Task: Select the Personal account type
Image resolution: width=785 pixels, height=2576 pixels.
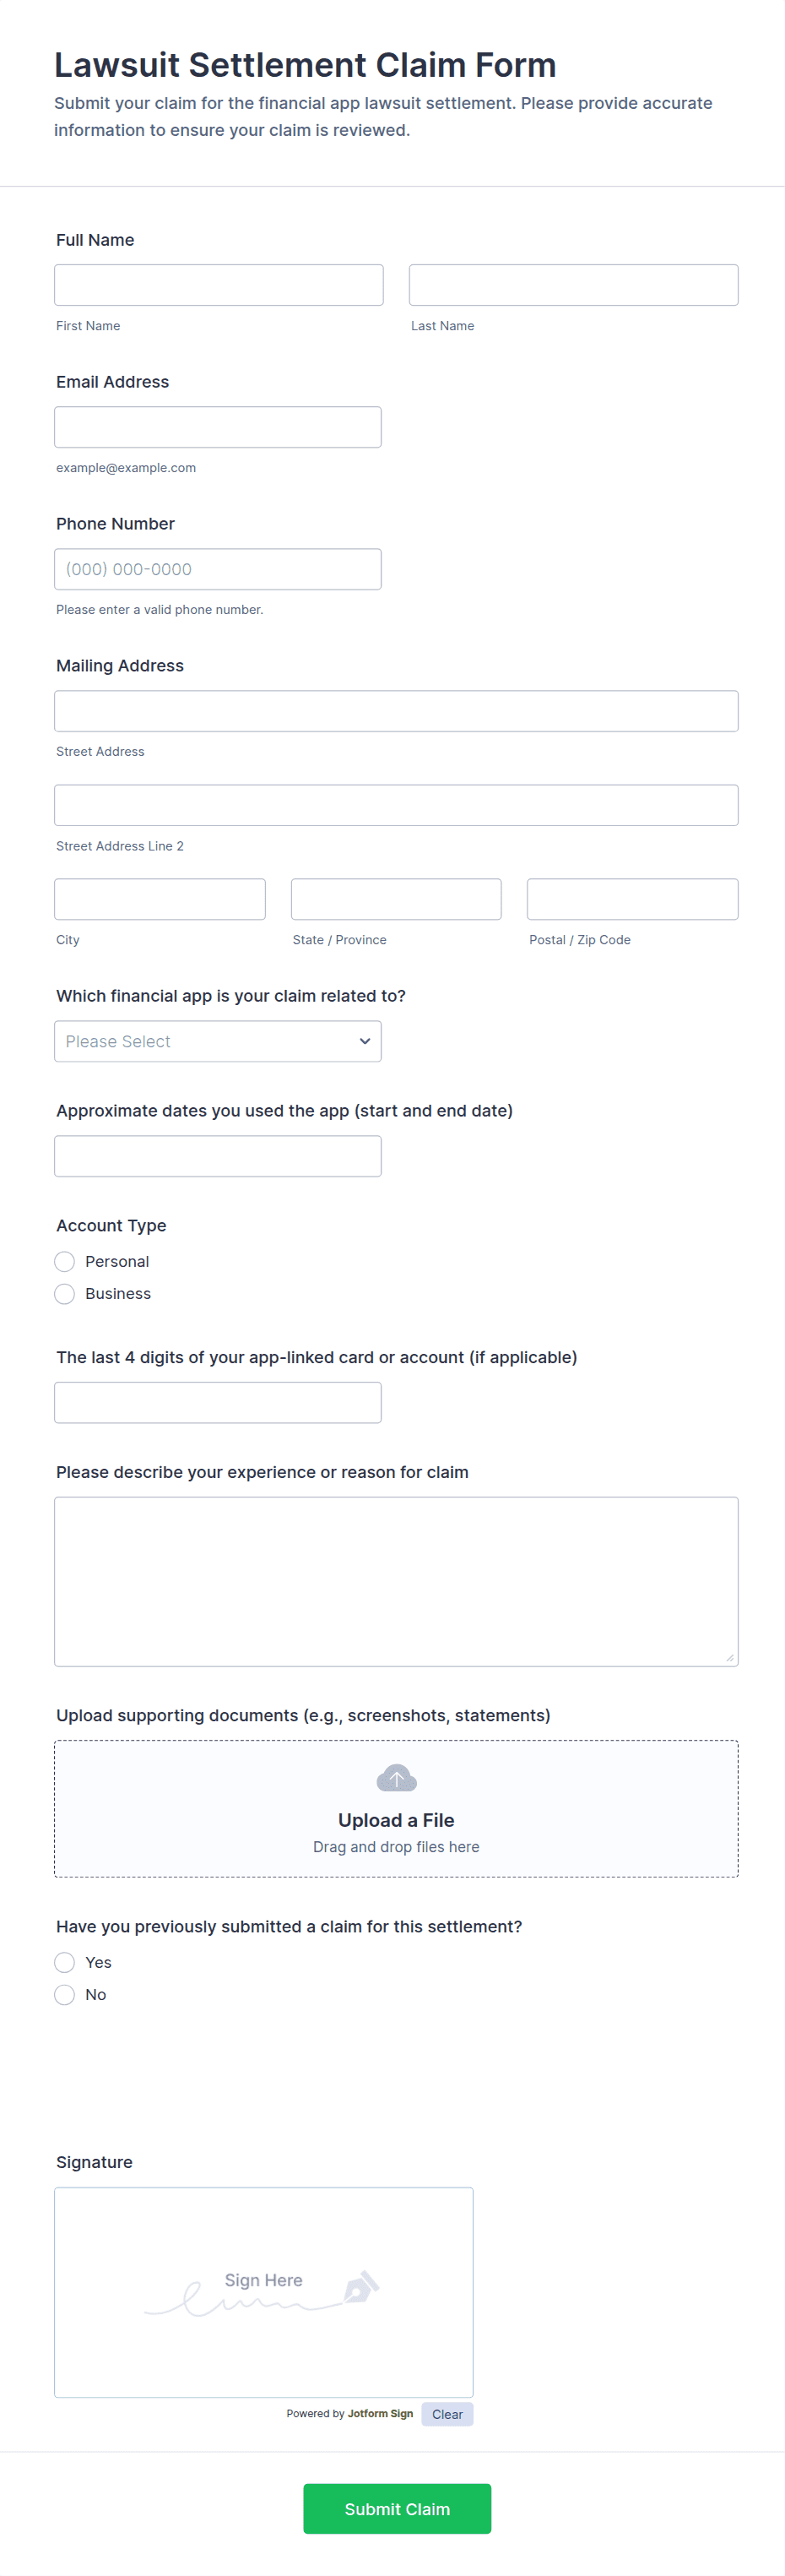Action: point(65,1261)
